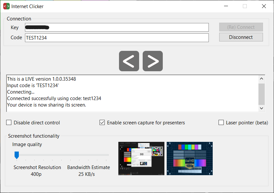Minimize the Internet Clicker window
The height and width of the screenshot is (193, 274).
pyautogui.click(x=226, y=6)
